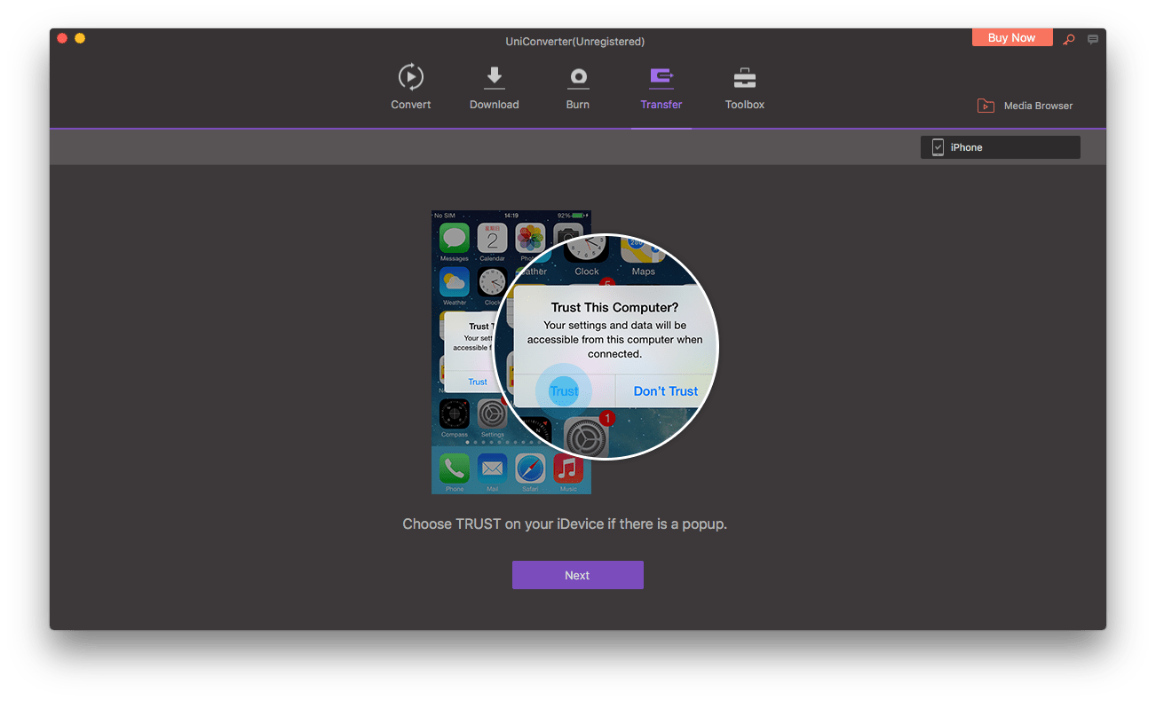Close the UniConverter window

[62, 38]
